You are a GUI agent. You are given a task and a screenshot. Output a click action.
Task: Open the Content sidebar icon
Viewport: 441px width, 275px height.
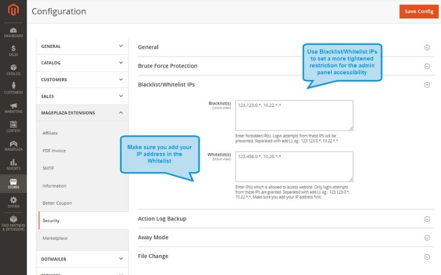click(x=13, y=127)
